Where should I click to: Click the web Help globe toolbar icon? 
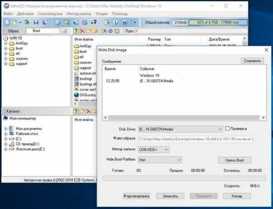pyautogui.click(x=125, y=22)
